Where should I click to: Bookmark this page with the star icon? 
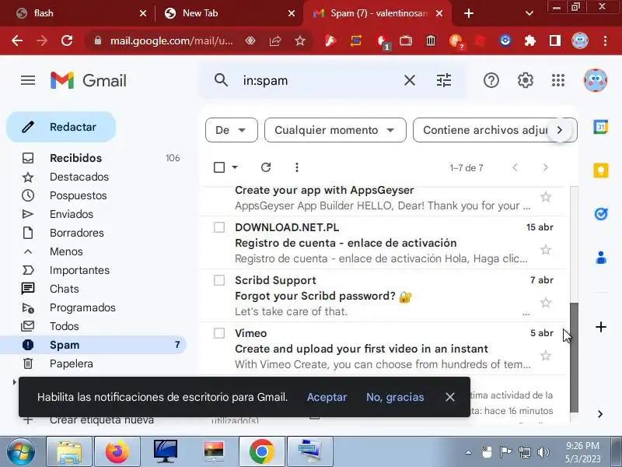pos(300,40)
